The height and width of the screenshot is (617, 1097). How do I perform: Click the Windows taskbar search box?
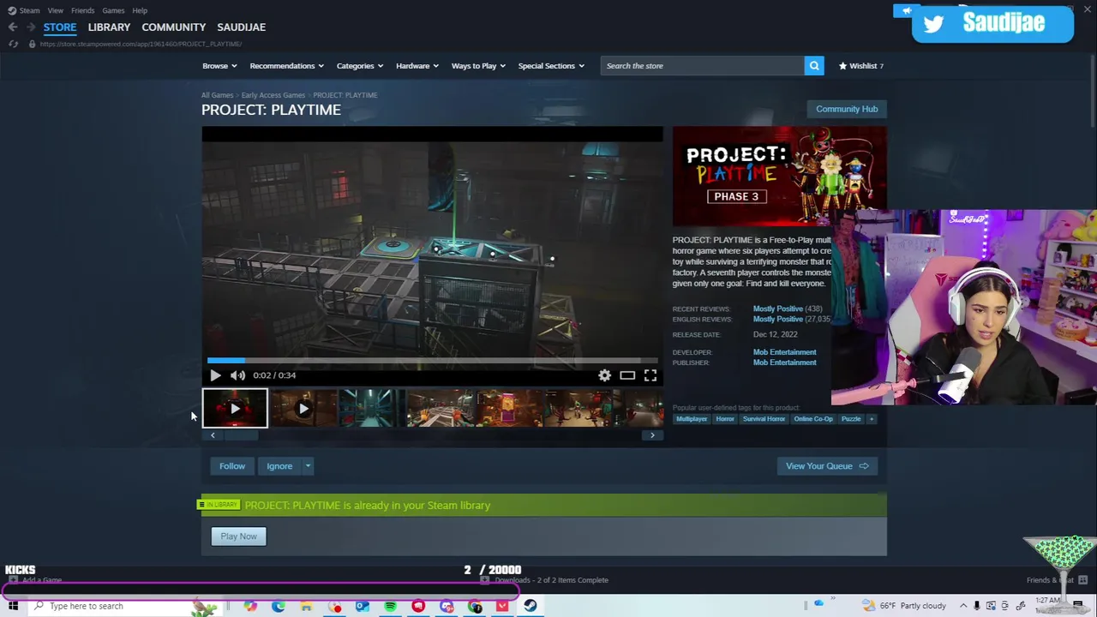pos(124,606)
